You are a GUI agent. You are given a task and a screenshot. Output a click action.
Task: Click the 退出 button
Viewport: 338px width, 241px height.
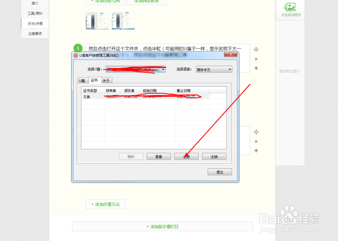click(220, 172)
